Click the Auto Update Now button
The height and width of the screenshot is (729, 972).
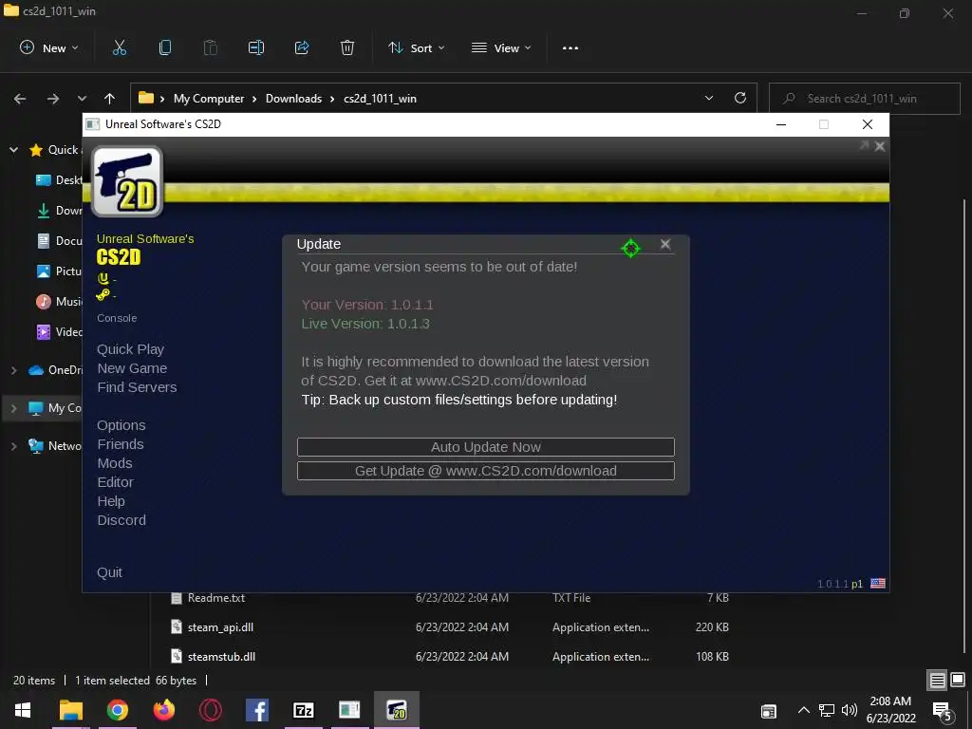point(486,447)
